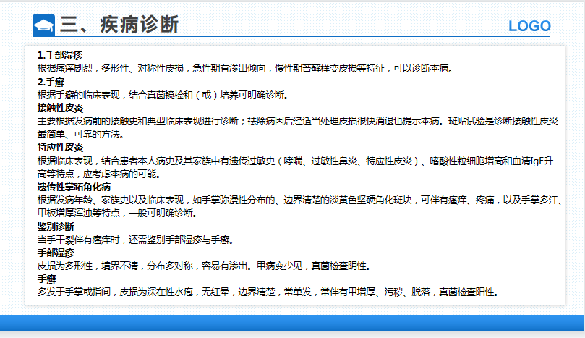Screen dimensions: 585x338
Task: Click the line starting 根据瘙痒剧烈
Action: pos(245,68)
